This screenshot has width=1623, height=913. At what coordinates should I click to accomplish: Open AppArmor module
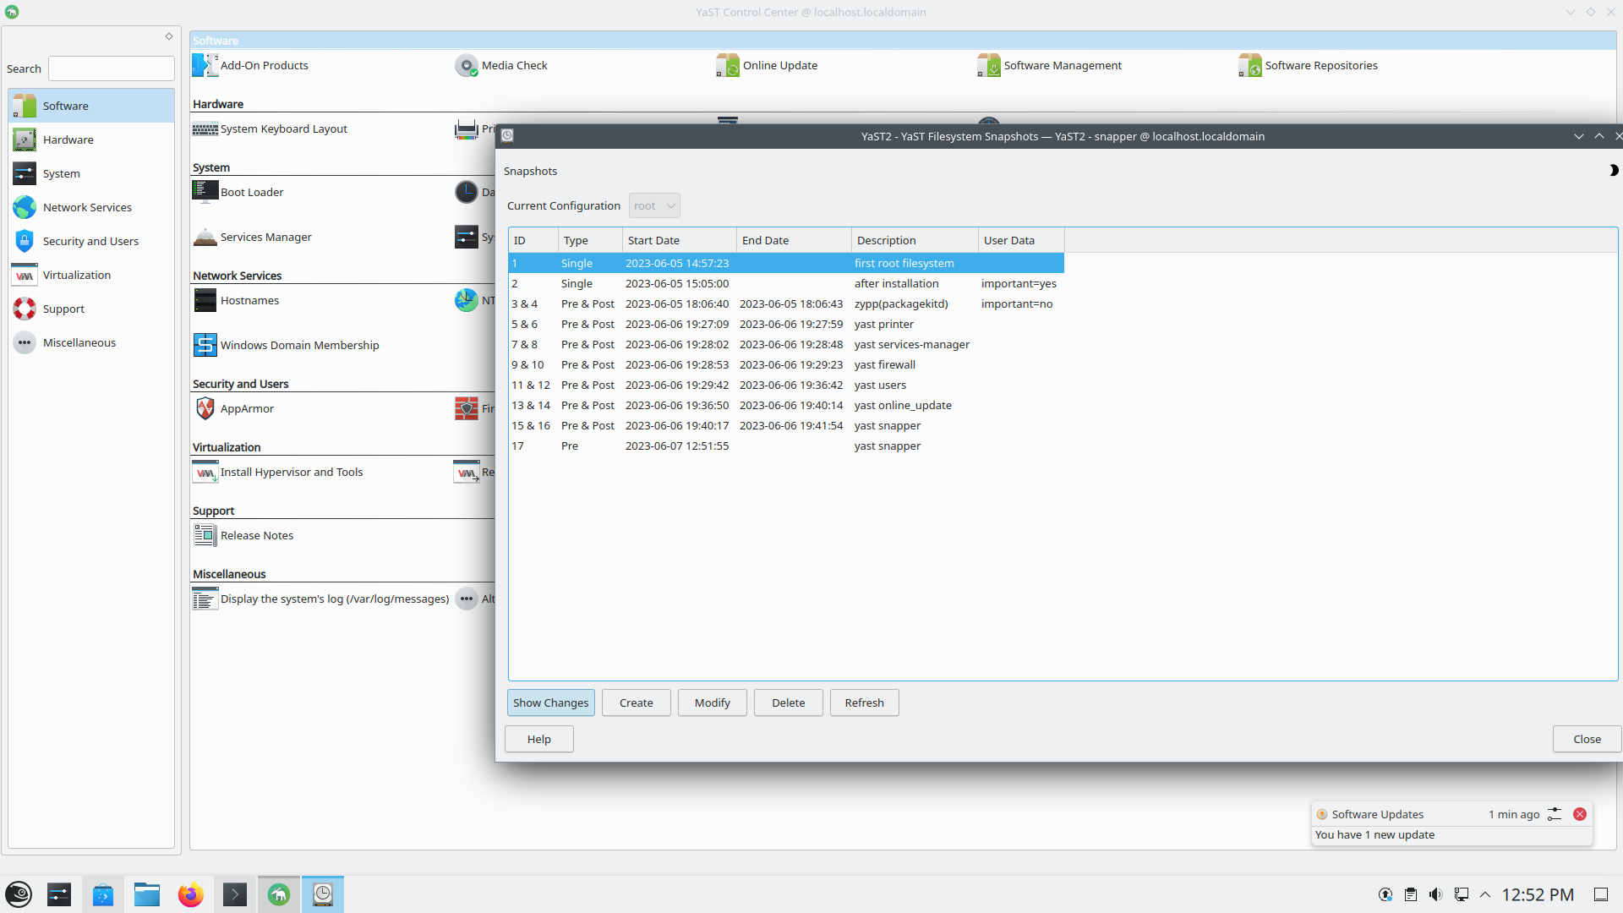233,408
